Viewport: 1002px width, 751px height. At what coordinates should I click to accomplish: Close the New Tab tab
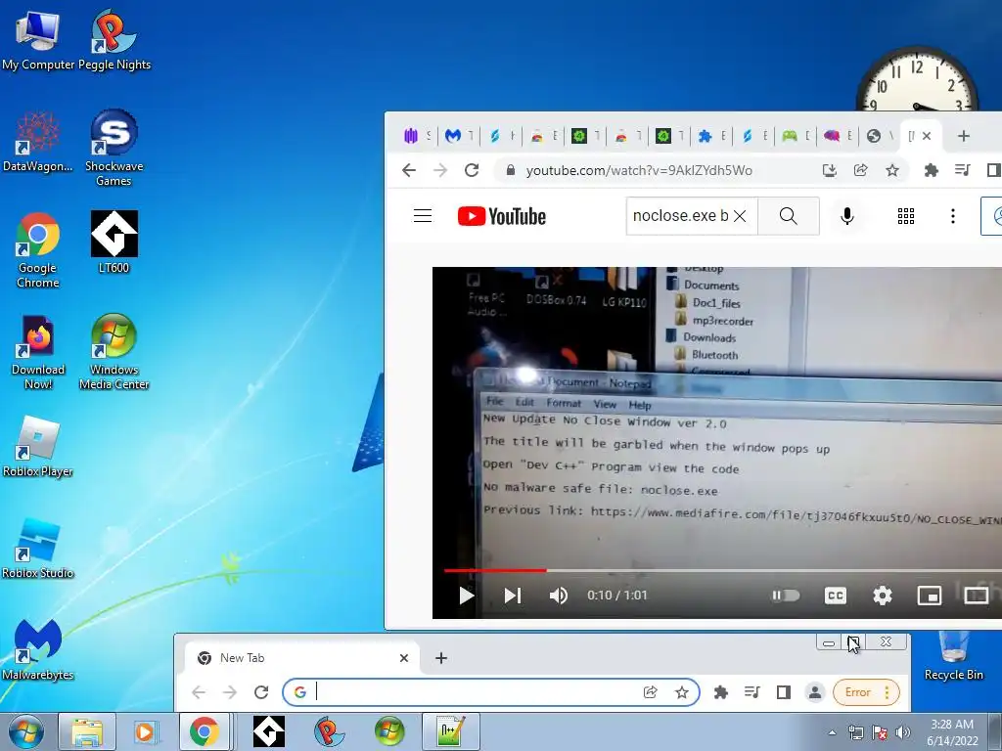coord(404,658)
